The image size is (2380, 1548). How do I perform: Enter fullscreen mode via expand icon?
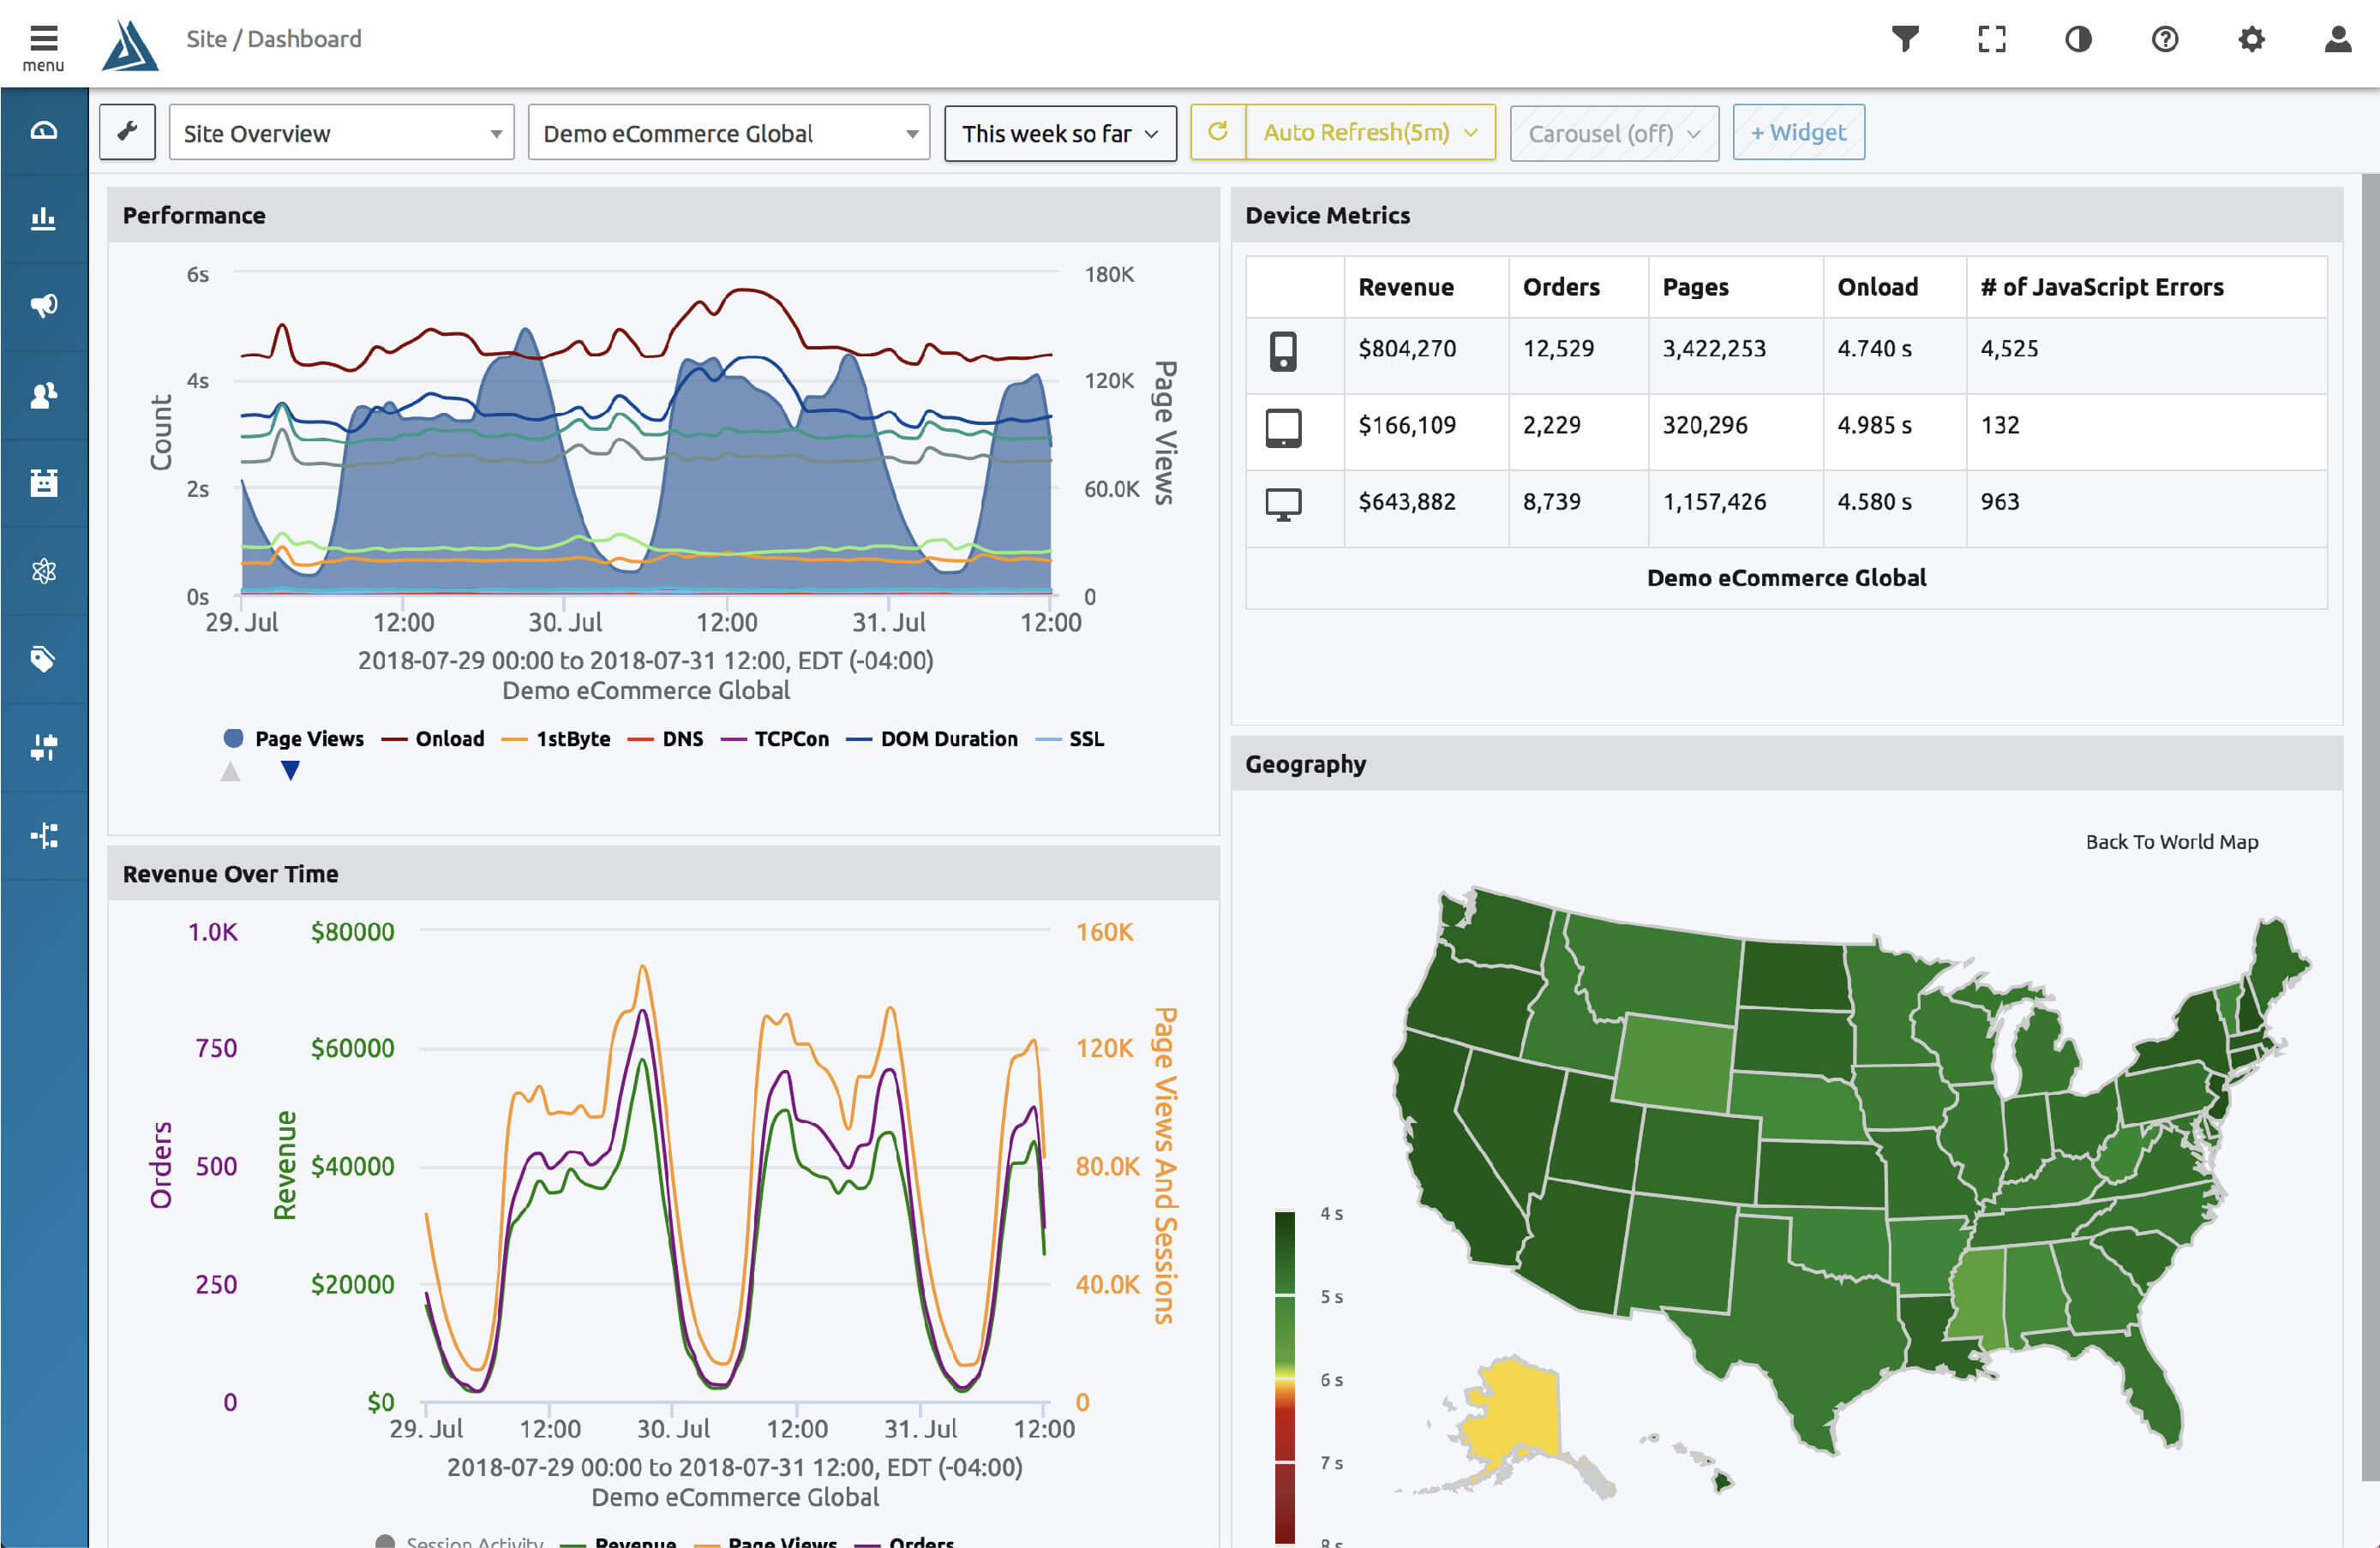point(1991,40)
